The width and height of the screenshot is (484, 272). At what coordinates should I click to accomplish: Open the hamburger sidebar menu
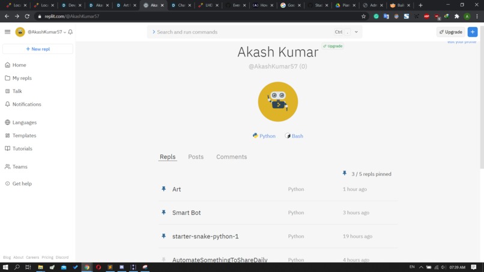click(x=7, y=32)
